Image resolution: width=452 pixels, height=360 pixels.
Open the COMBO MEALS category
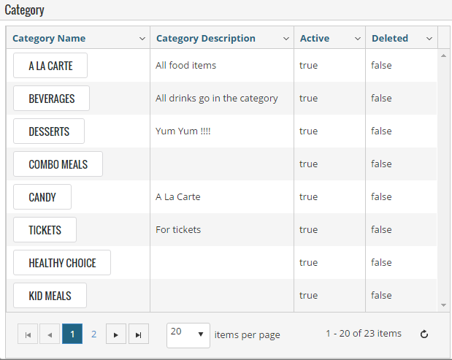[x=58, y=164]
